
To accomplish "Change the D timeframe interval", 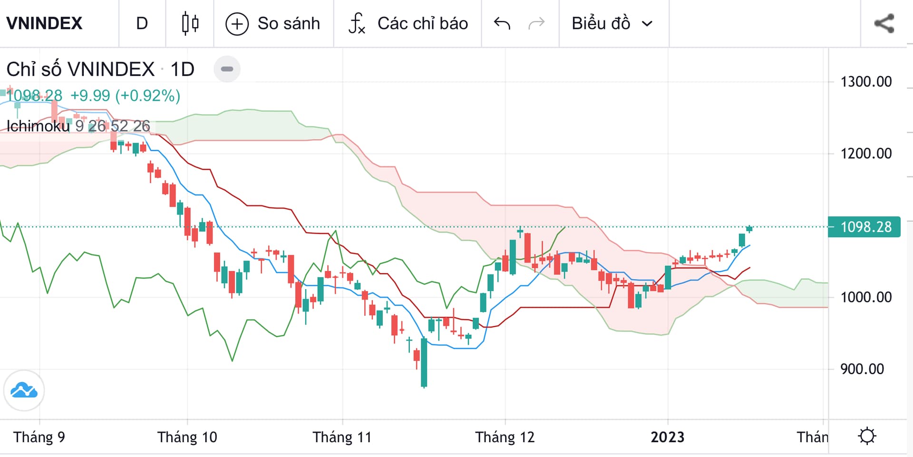I will tap(142, 23).
